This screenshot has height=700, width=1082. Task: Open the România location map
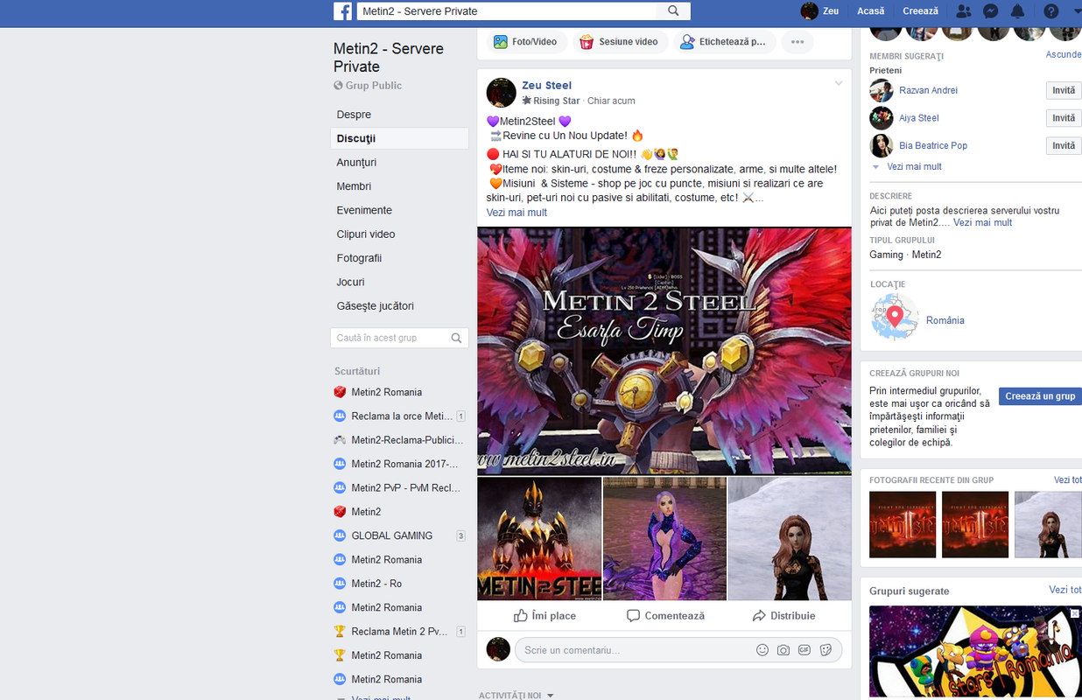click(x=895, y=317)
